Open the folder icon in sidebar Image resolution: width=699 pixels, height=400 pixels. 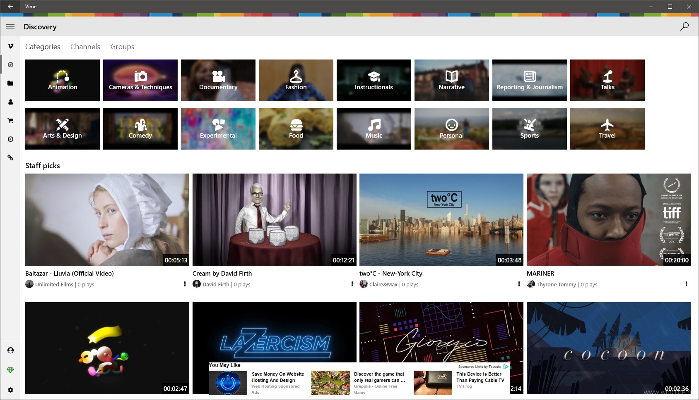[10, 83]
